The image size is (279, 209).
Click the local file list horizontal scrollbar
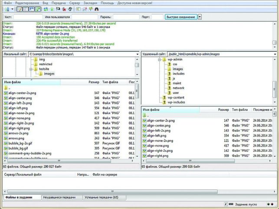tap(59, 161)
